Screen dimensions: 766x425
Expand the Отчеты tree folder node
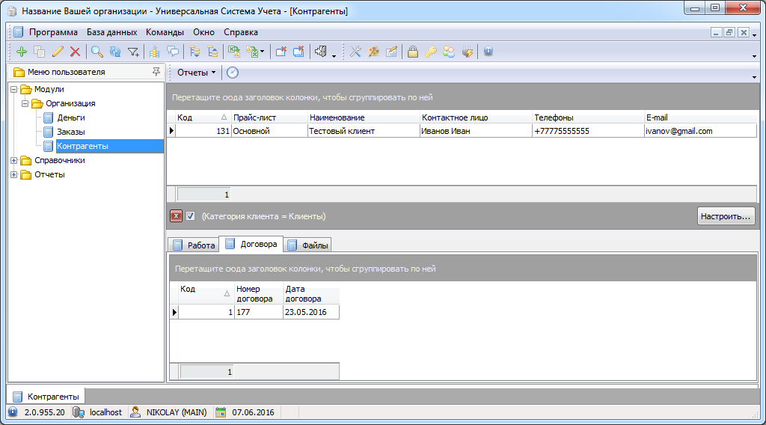click(x=14, y=174)
